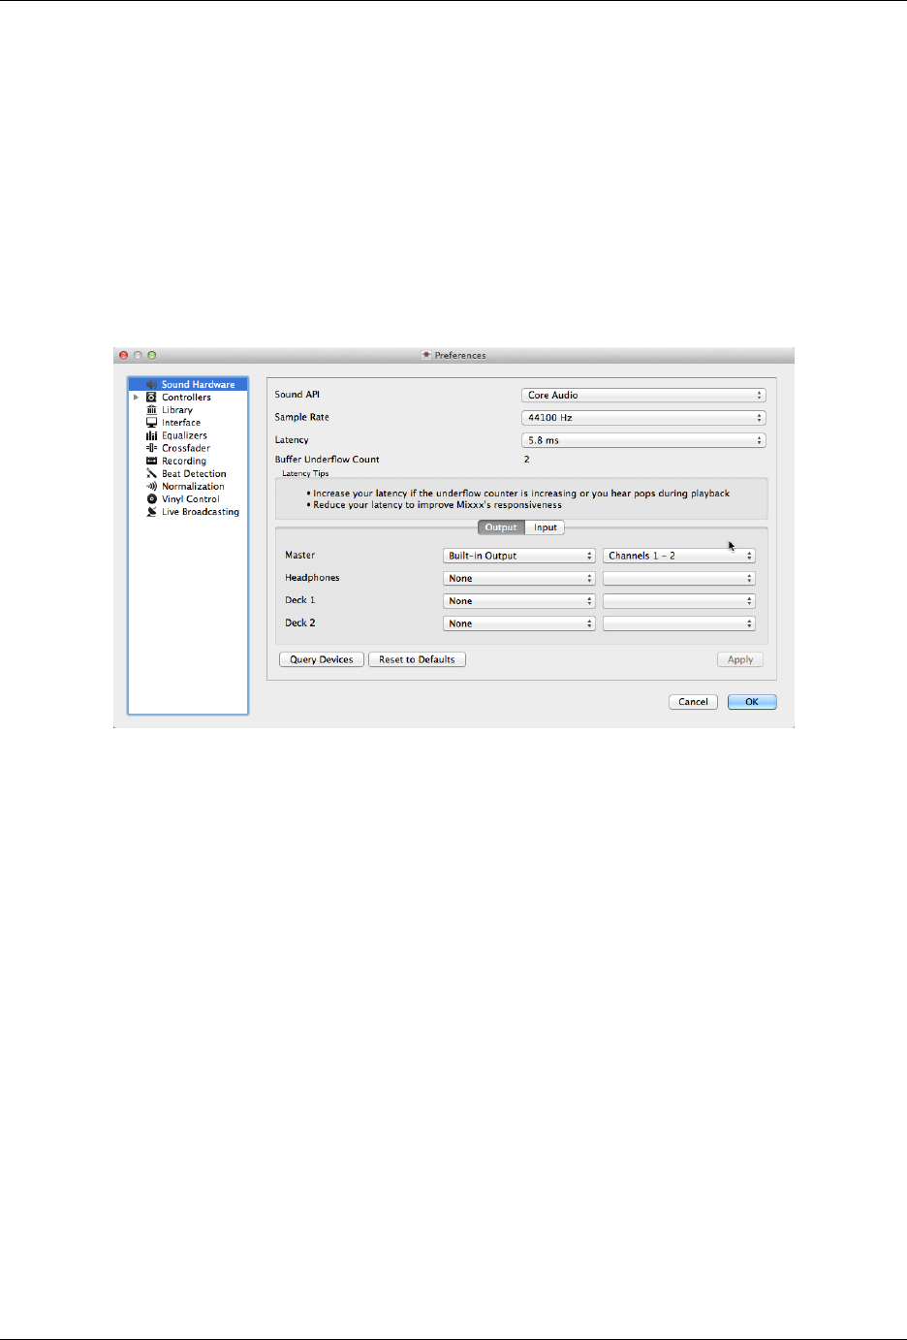Confirm preferences with OK

752,702
